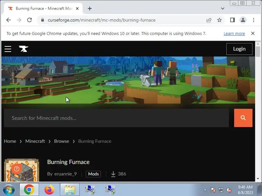Go back with the browser back arrow
262x196 pixels.
point(9,20)
